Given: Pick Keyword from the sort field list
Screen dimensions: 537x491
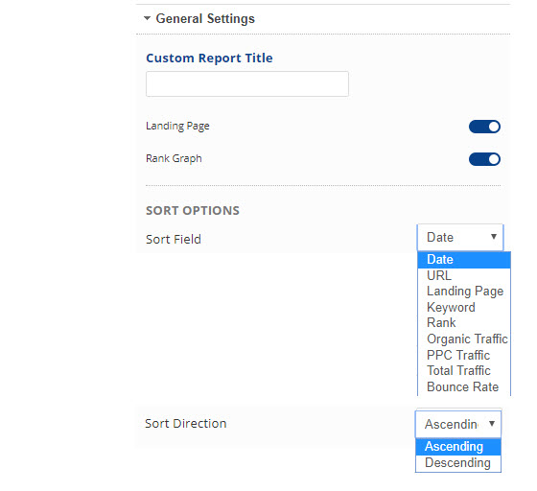Looking at the screenshot, I should point(464,307).
